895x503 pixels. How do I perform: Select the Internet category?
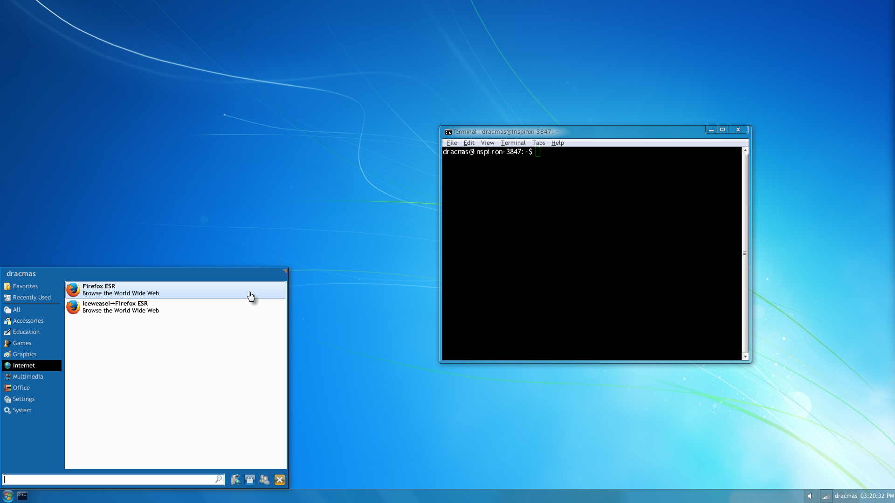point(32,366)
